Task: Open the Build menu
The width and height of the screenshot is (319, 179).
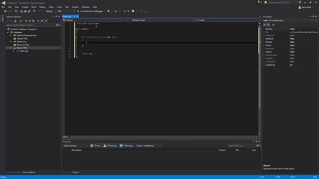Action: [x=34, y=7]
